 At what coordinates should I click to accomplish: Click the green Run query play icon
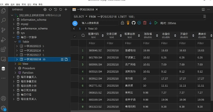pyautogui.click(x=156, y=23)
